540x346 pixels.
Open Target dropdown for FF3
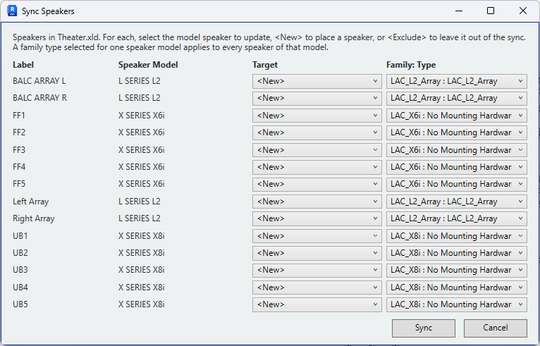(317, 150)
